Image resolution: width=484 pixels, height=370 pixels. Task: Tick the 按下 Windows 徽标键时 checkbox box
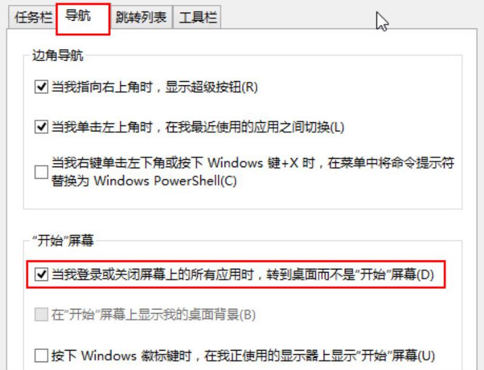pyautogui.click(x=41, y=355)
